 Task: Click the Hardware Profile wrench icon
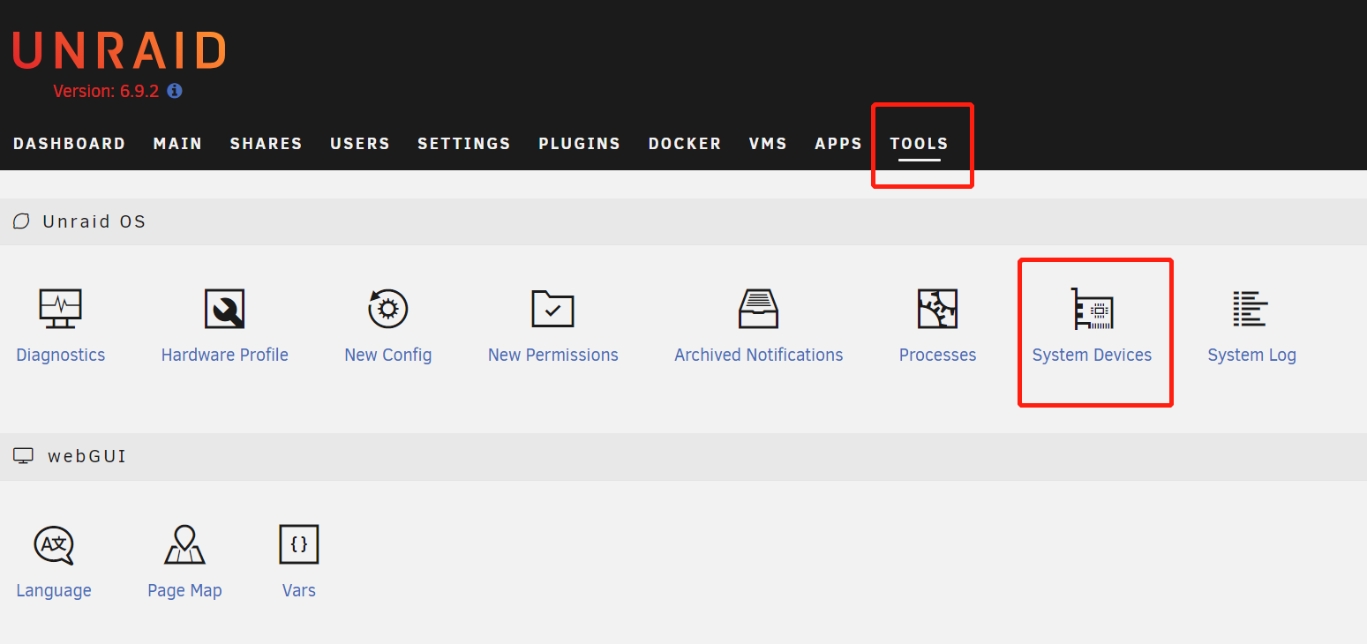(224, 309)
